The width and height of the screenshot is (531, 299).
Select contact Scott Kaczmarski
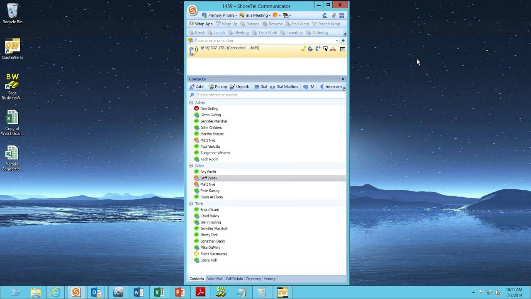coord(214,254)
